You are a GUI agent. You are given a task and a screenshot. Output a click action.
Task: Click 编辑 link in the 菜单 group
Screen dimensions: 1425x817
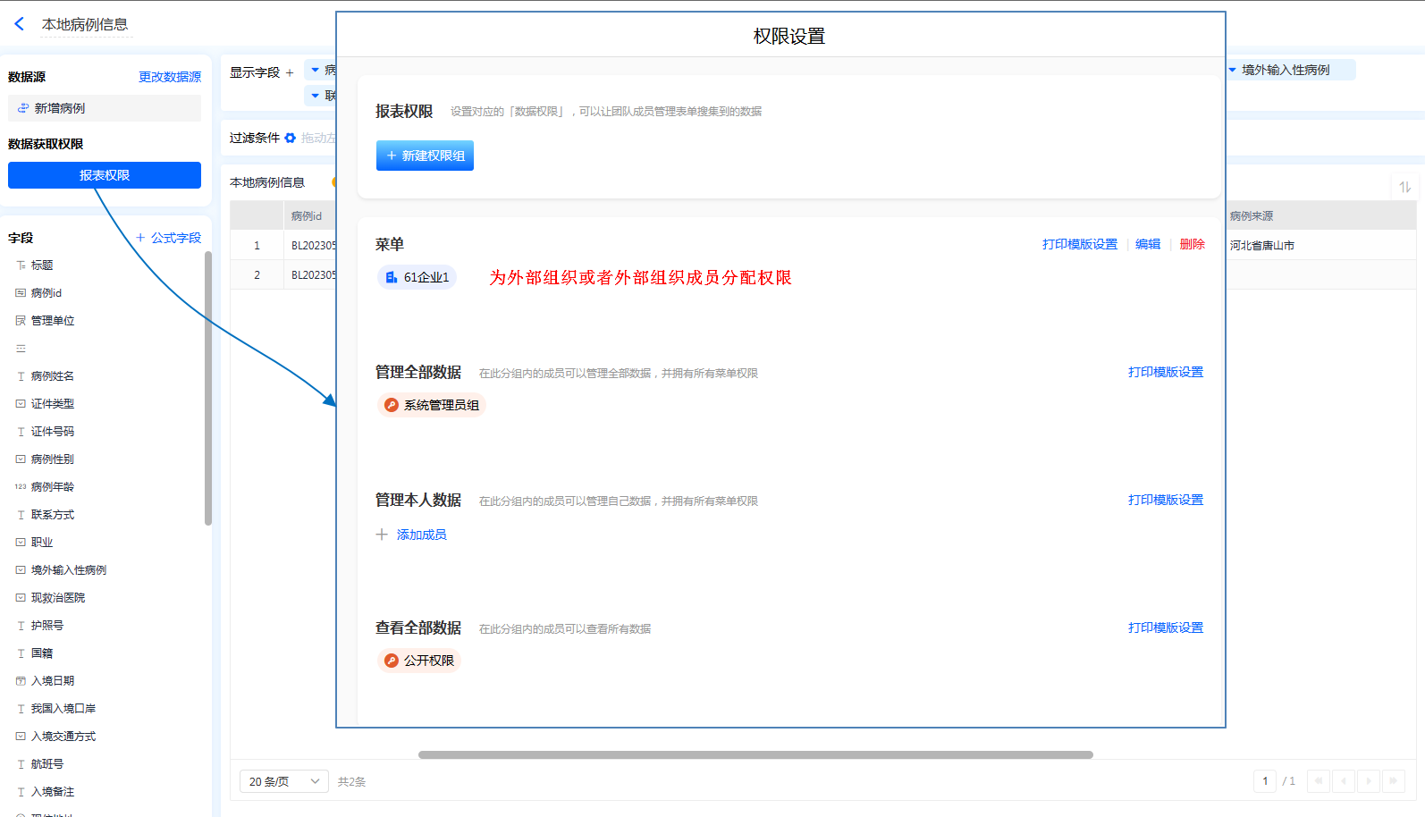pyautogui.click(x=1148, y=244)
